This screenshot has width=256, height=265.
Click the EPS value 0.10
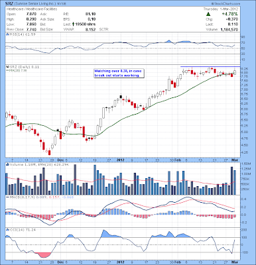[92, 19]
